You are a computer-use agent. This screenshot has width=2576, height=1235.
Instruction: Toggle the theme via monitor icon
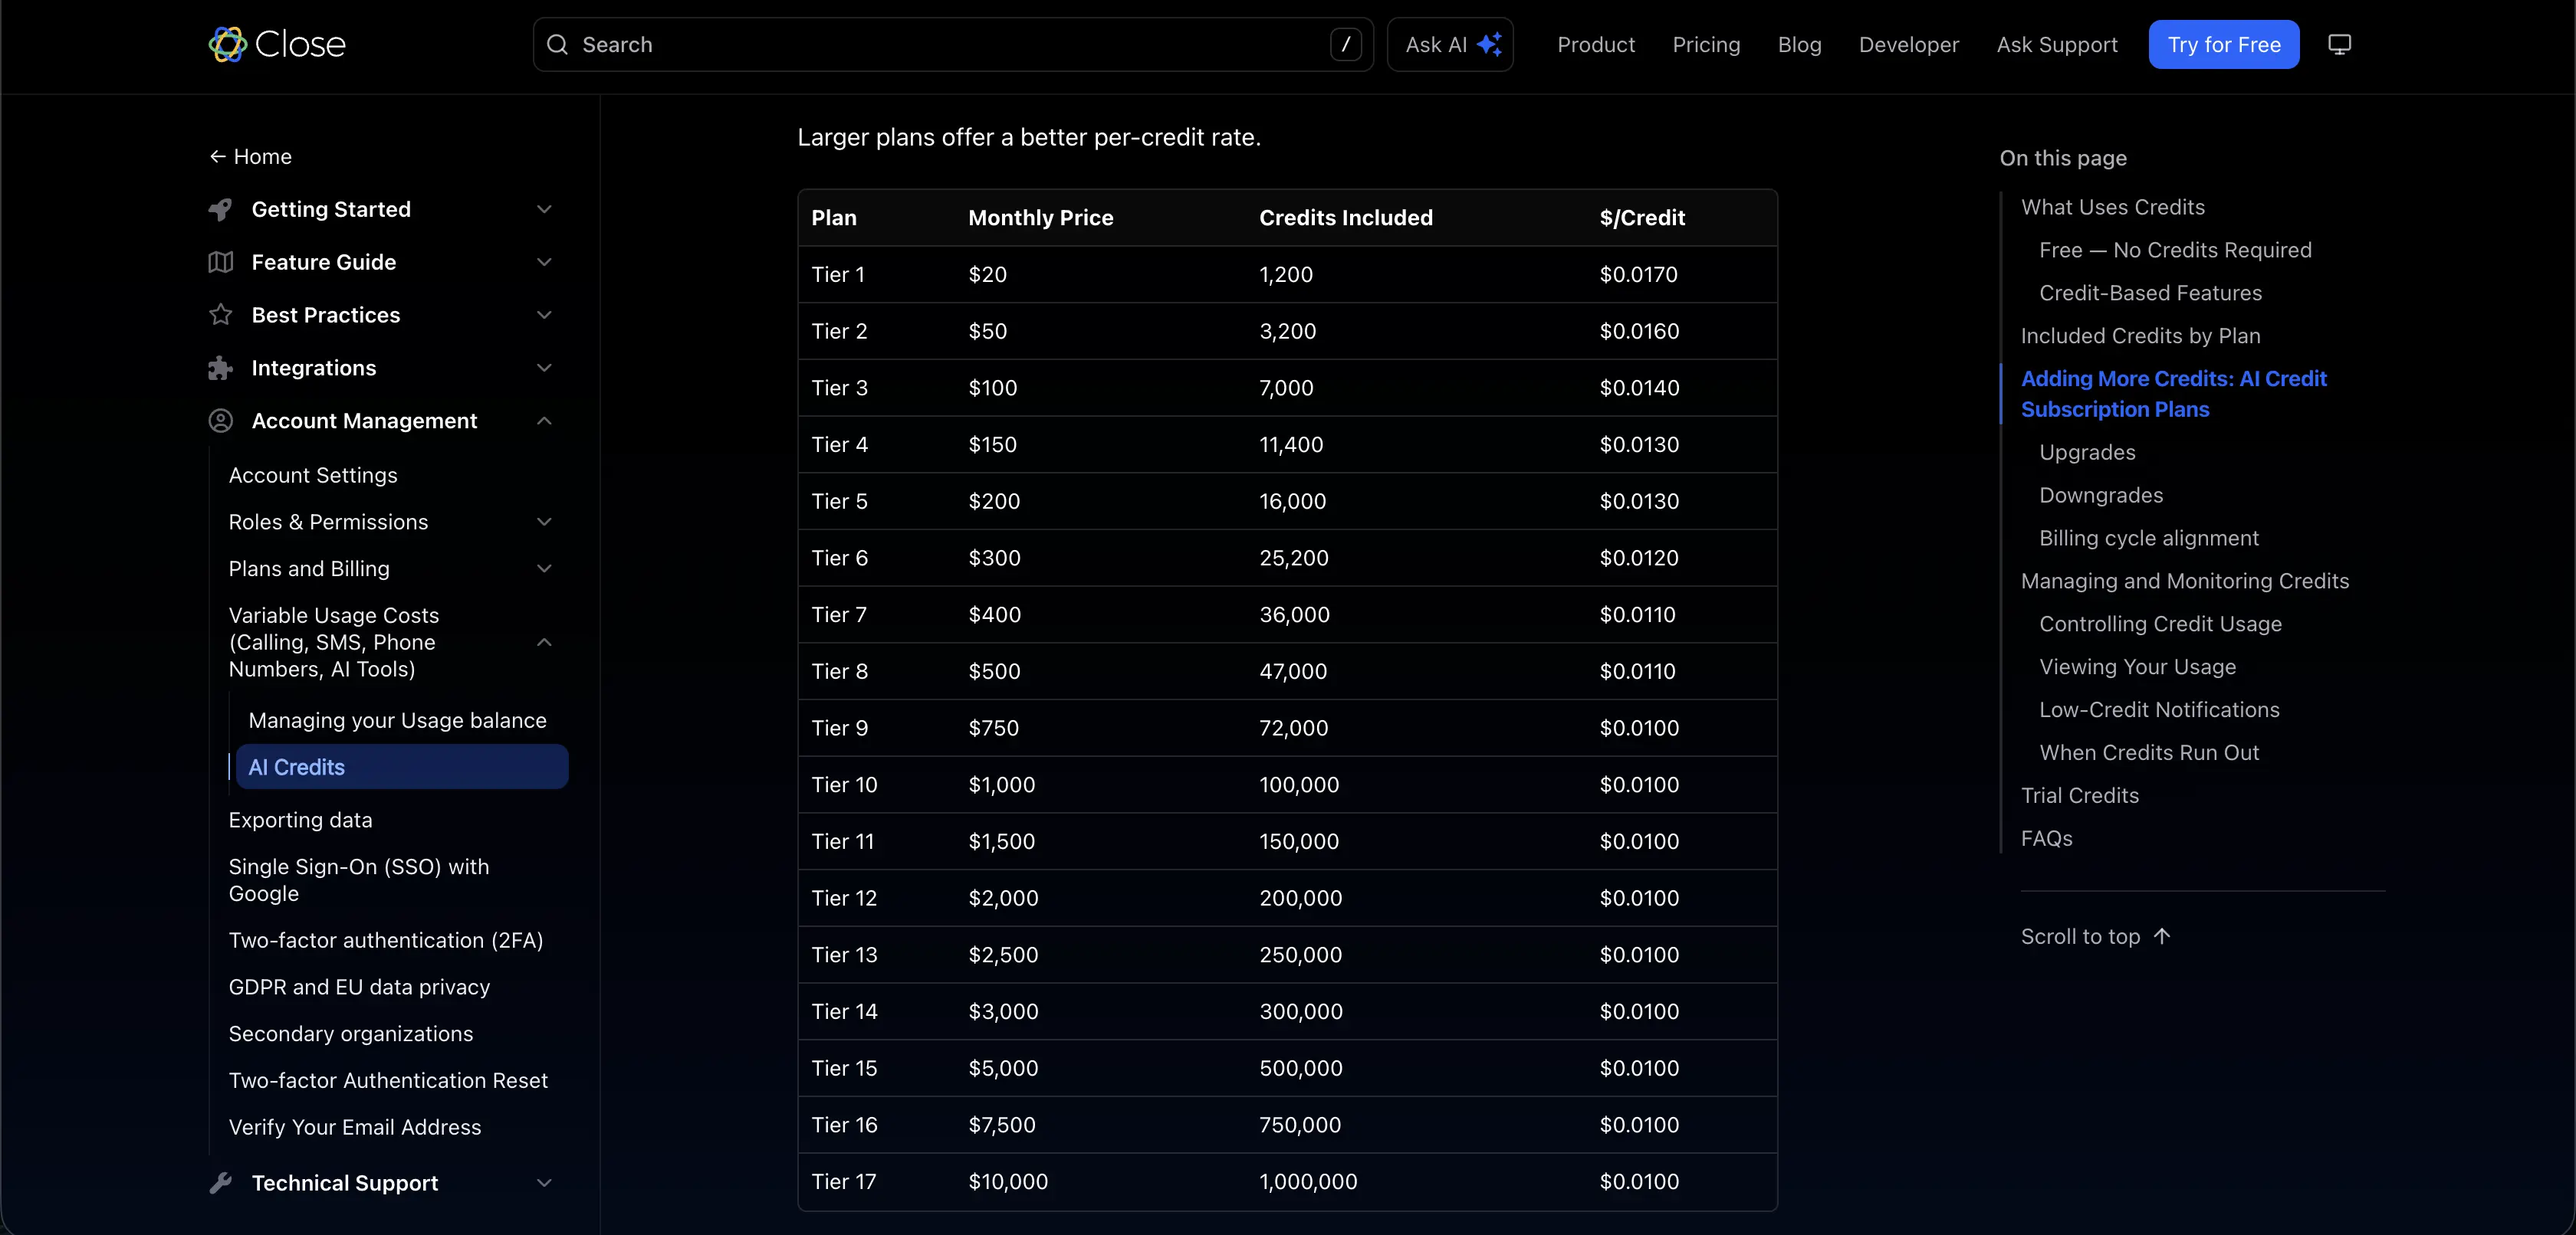[x=2340, y=44]
